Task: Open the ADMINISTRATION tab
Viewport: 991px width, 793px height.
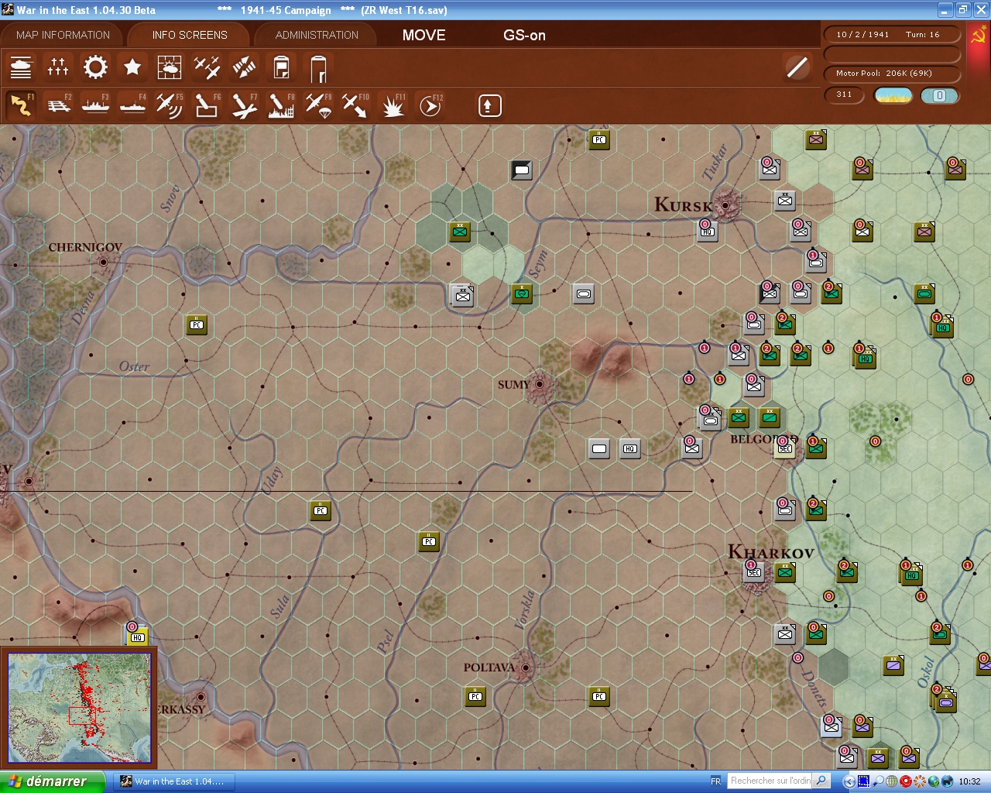Action: [x=317, y=35]
